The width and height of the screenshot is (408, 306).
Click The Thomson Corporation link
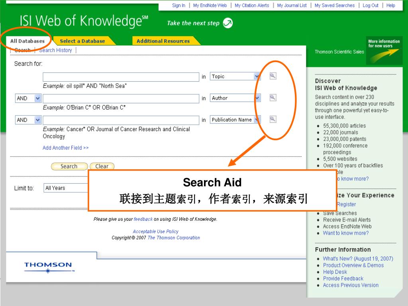[174, 237]
